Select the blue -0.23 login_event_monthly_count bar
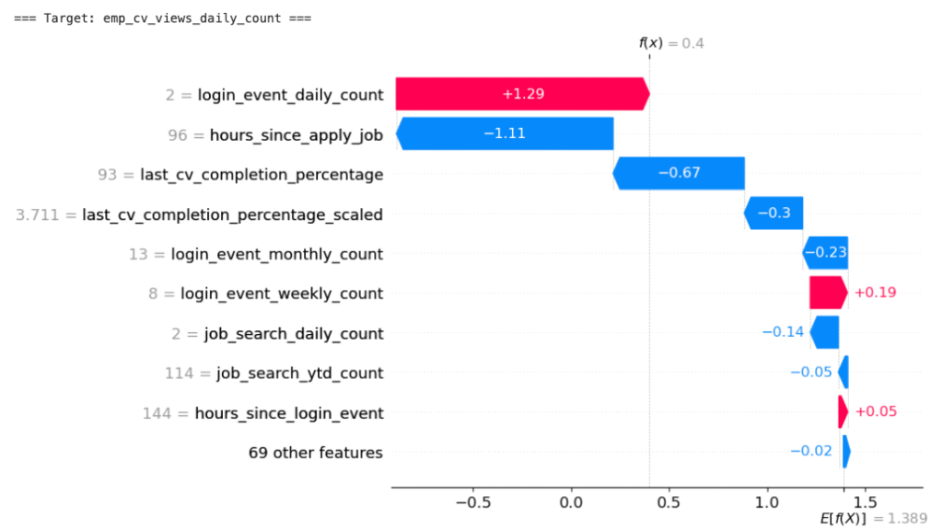This screenshot has height=530, width=943. pos(825,253)
